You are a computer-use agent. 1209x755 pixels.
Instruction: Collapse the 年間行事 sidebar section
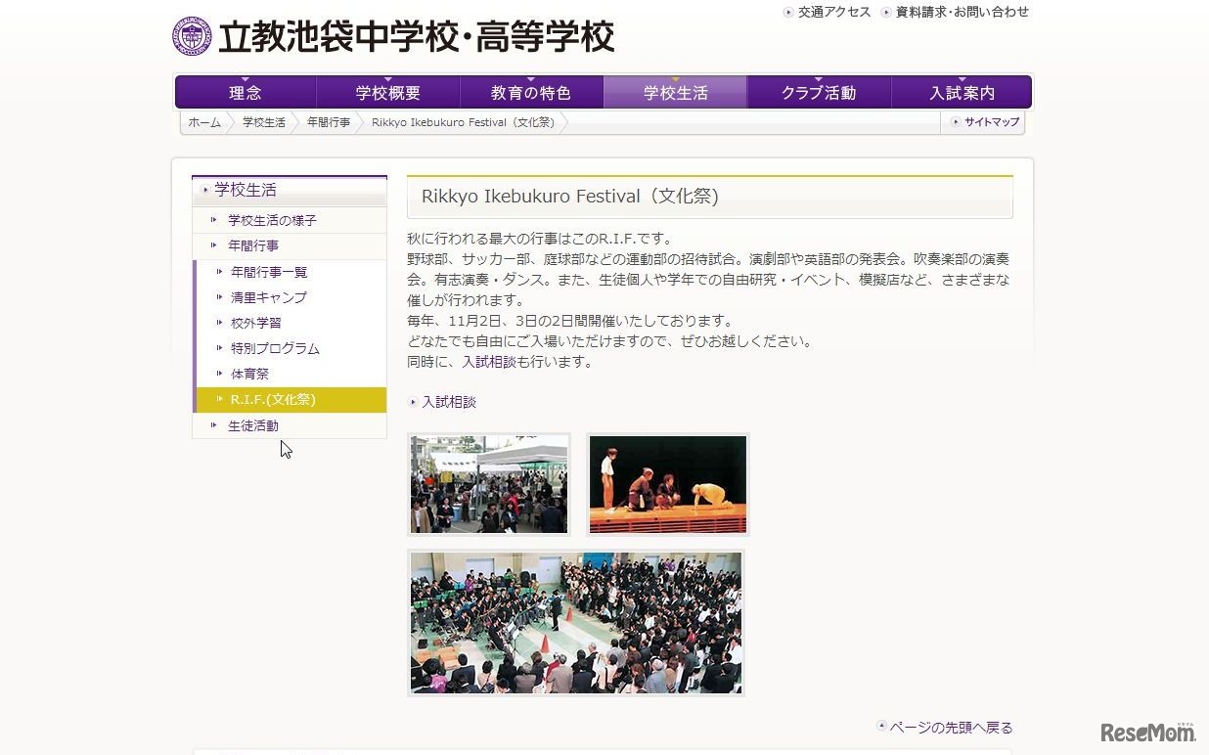coord(253,245)
